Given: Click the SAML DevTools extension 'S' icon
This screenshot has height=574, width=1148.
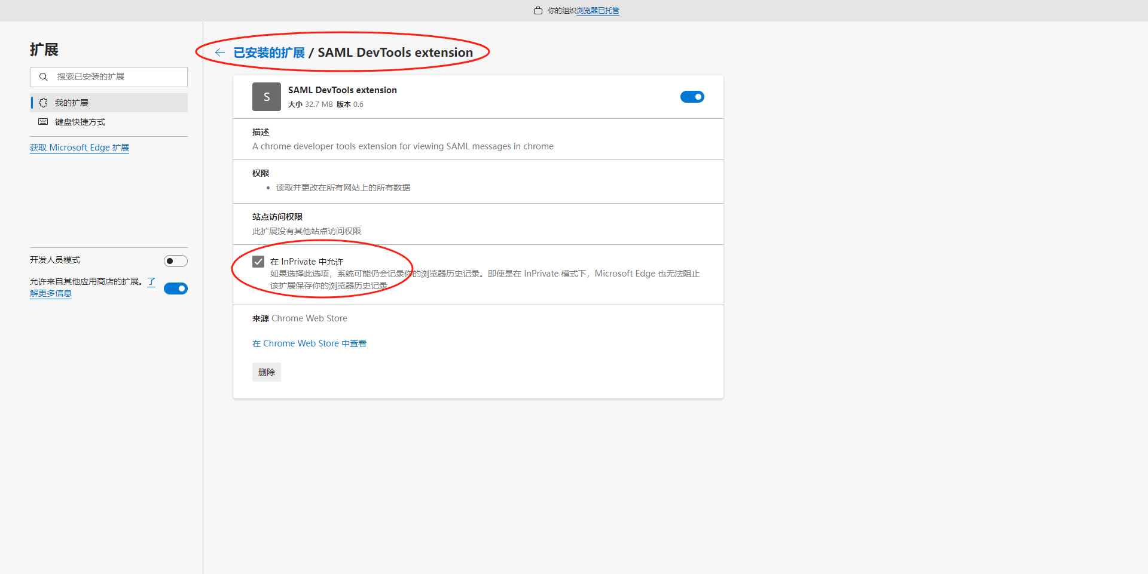Looking at the screenshot, I should [x=266, y=96].
